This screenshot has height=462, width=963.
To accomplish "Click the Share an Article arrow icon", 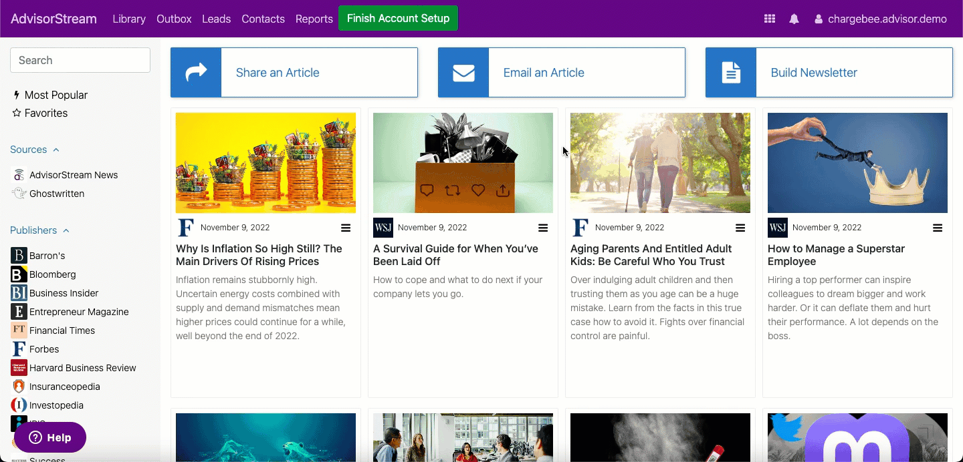I will pos(196,72).
